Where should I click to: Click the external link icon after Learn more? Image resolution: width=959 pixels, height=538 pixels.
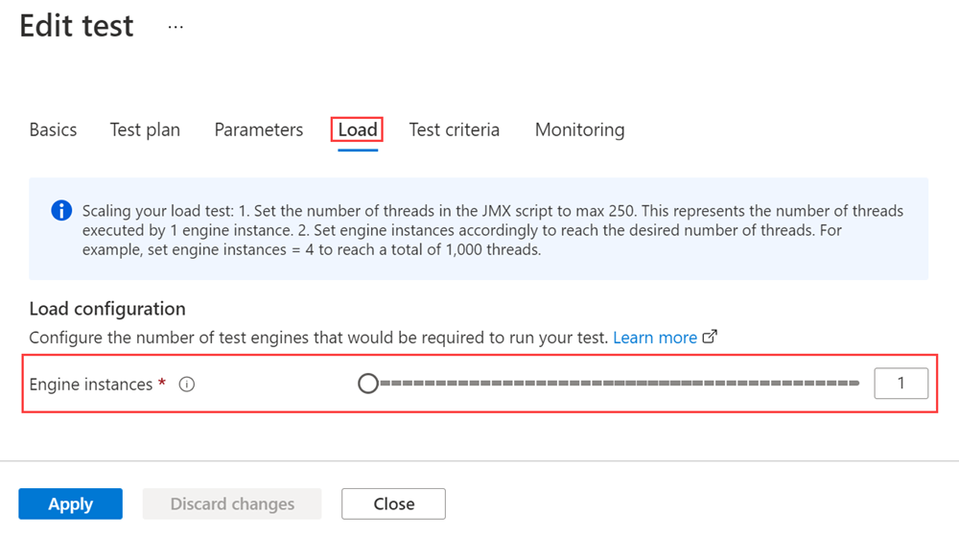coord(711,338)
